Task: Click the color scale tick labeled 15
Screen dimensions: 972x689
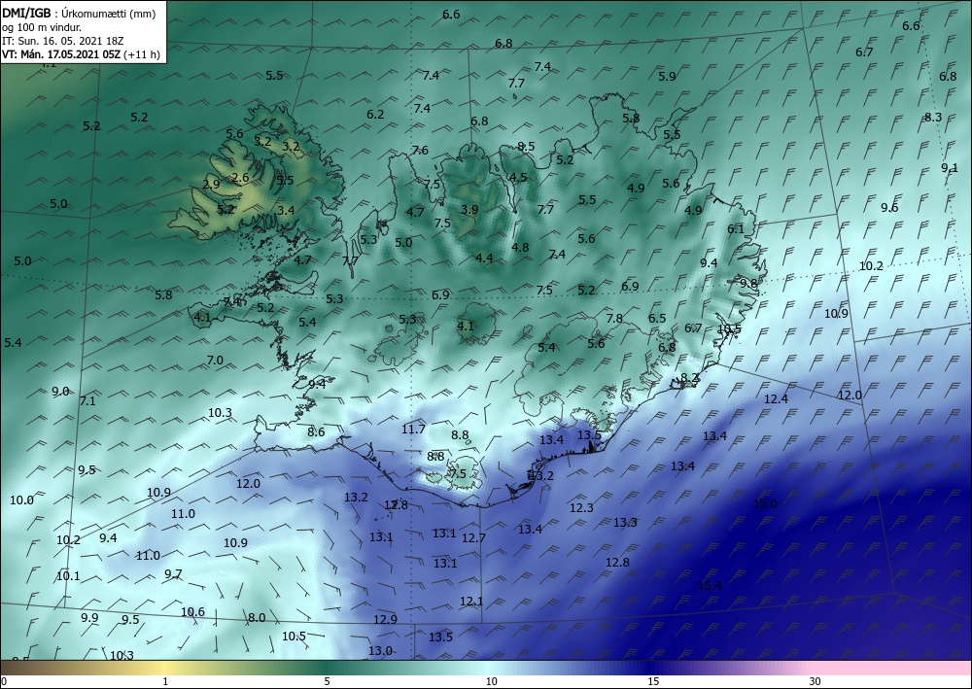Action: point(653,681)
